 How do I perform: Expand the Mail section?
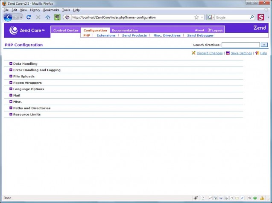pos(11,95)
